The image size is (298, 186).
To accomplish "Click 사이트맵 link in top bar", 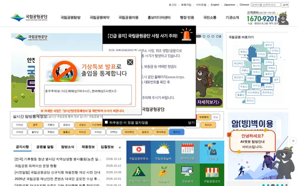I will [201, 5].
